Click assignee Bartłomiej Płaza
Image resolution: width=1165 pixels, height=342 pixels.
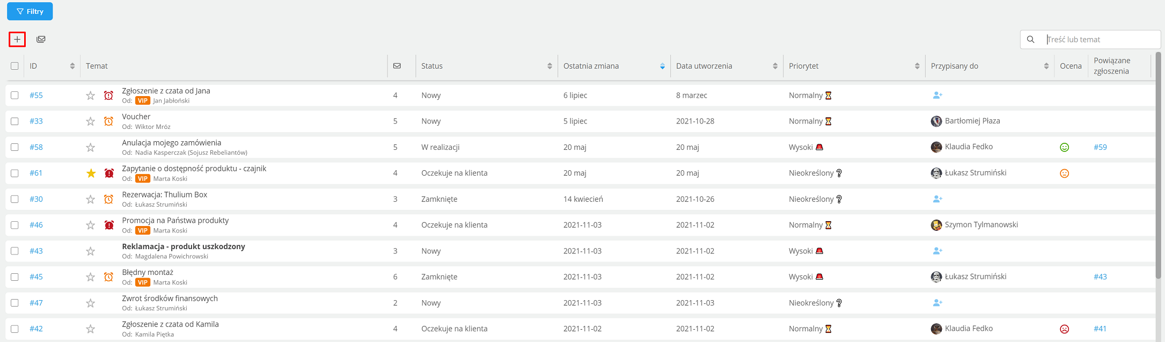click(972, 121)
